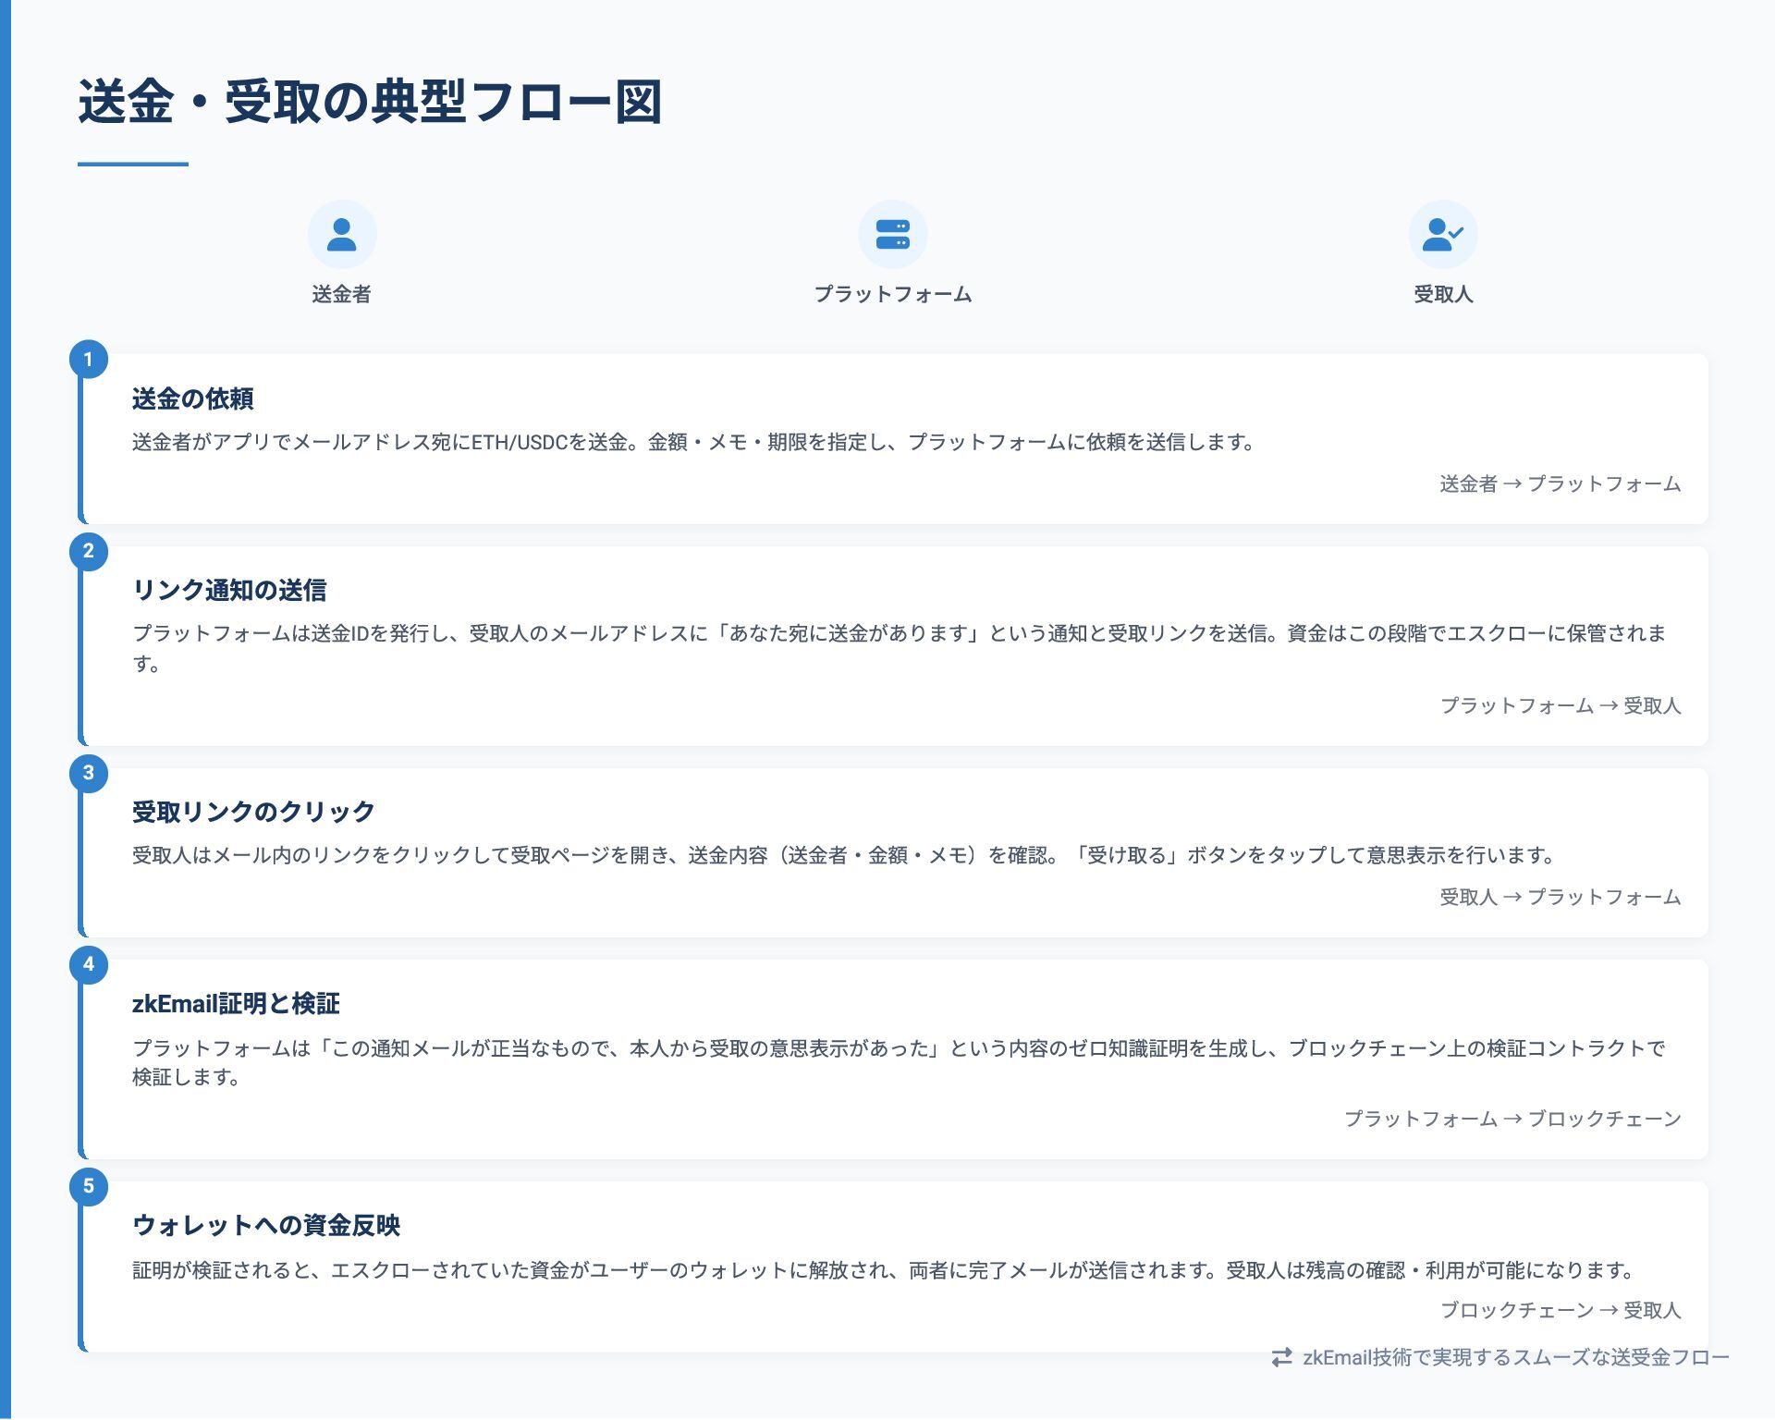The height and width of the screenshot is (1420, 1775).
Task: Select the 受取人 label under the user-check icon
Action: [x=1443, y=294]
